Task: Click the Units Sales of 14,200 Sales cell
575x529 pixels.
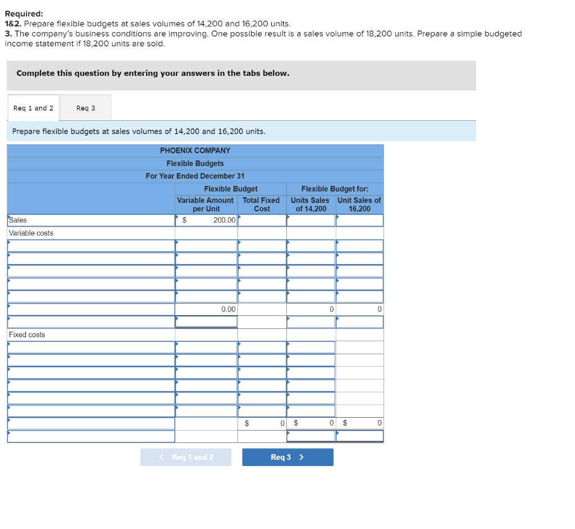Action: pos(311,220)
